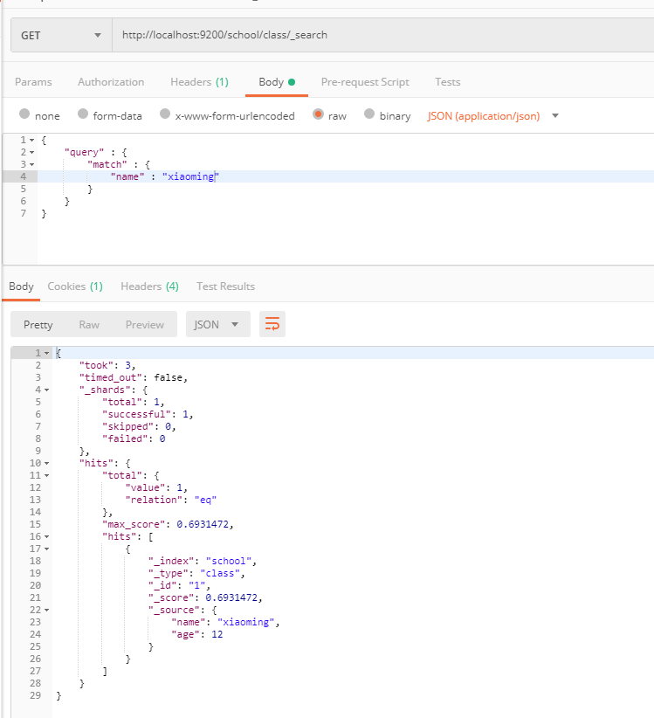
Task: Click the "_type": "class" line
Action: [196, 573]
